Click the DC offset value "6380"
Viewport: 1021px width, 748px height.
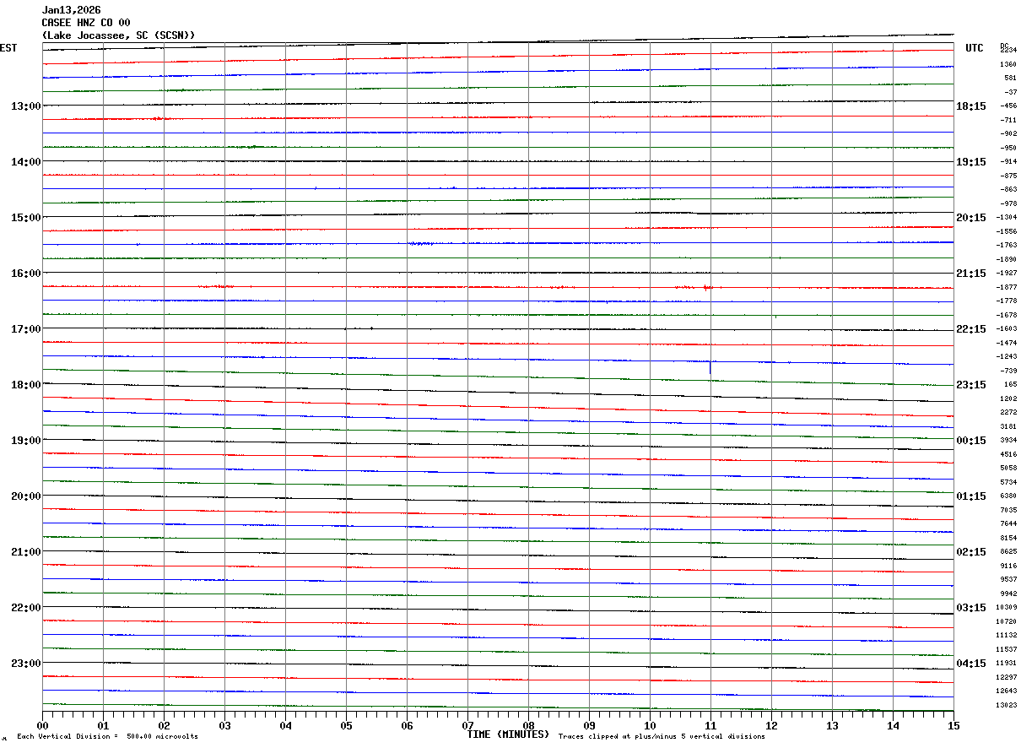point(1008,496)
